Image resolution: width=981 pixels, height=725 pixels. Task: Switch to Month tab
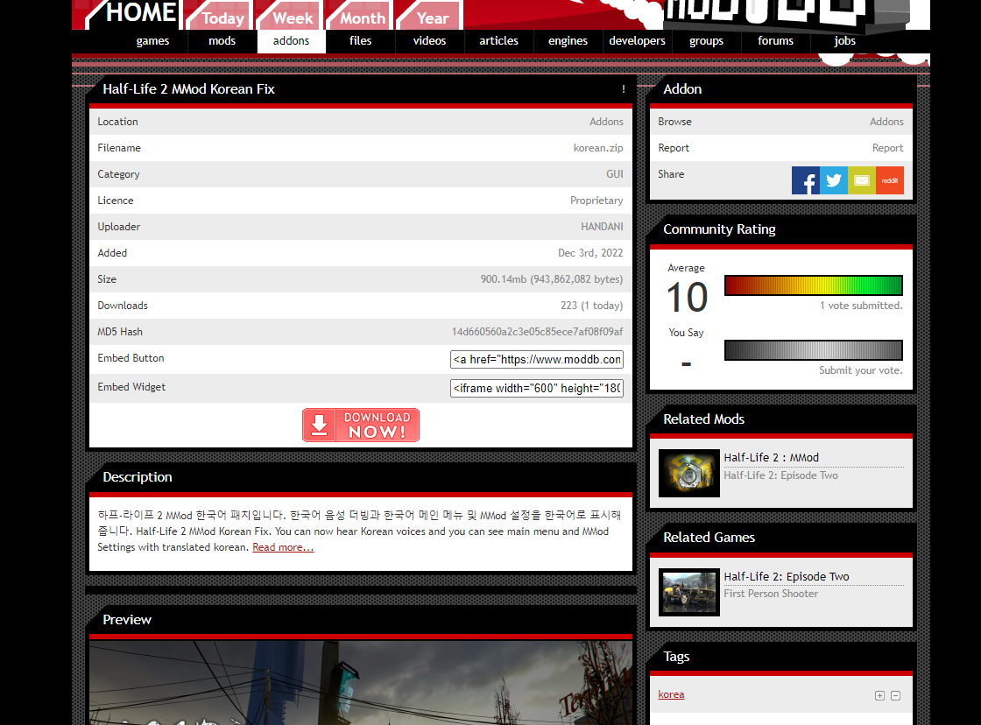[x=361, y=17]
